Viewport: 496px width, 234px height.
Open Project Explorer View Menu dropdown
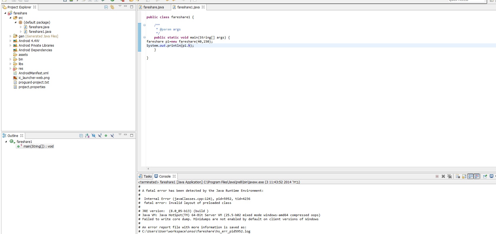coord(120,6)
